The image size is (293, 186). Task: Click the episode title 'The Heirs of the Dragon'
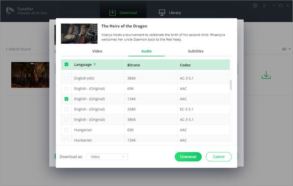[x=124, y=26]
